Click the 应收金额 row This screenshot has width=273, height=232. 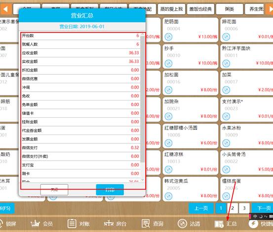81,53
